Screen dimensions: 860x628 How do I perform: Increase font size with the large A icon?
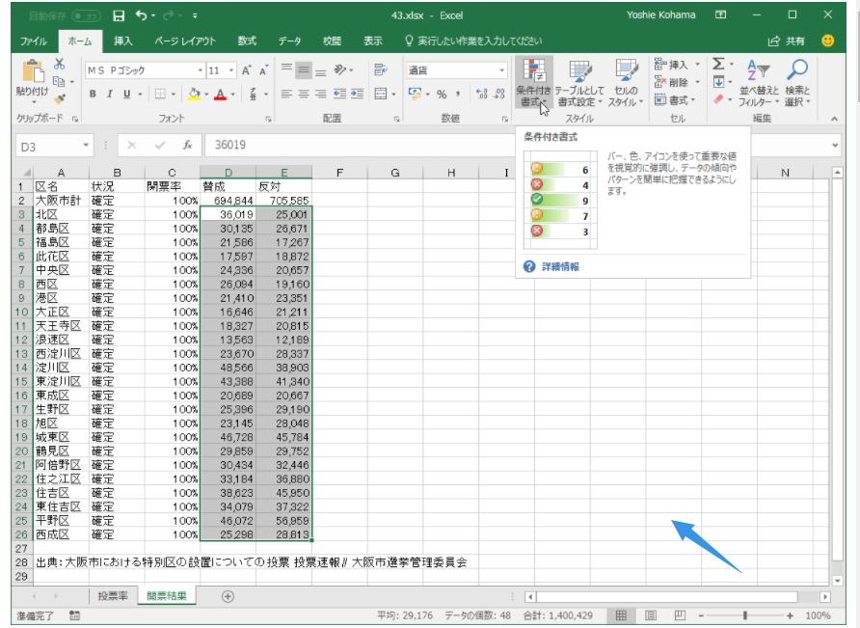246,70
